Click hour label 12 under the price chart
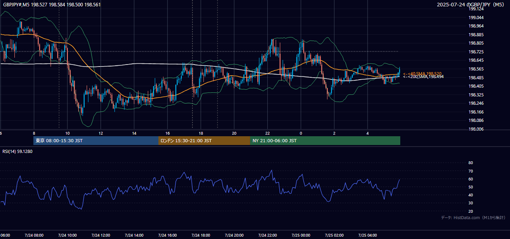The width and height of the screenshot is (510, 239). [x=101, y=133]
